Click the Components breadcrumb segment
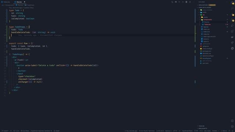235x132 pixels. (10, 5)
